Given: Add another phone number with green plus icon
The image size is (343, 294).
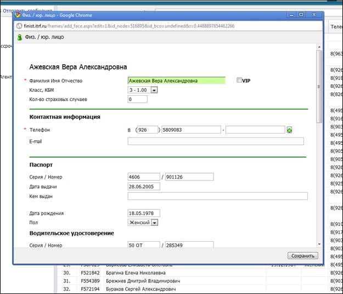Looking at the screenshot, I should click(289, 130).
